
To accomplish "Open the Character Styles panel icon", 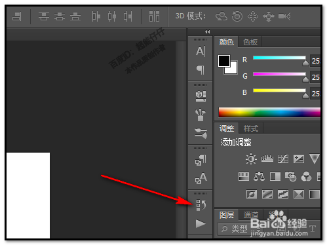I will (201, 178).
